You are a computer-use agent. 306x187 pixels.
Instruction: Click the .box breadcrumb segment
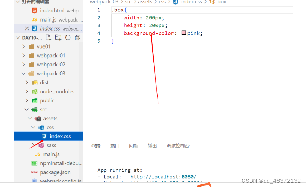(221, 2)
